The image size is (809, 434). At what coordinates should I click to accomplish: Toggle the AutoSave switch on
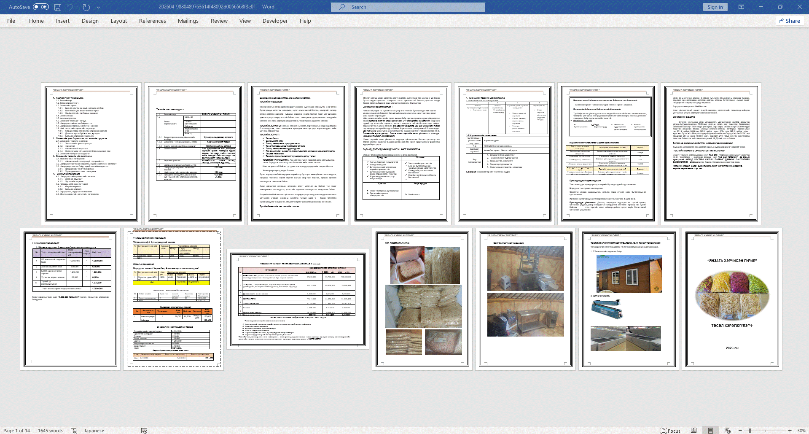coord(41,7)
